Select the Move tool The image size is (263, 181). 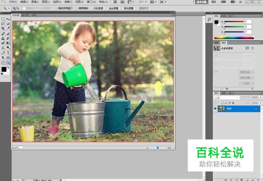(8, 19)
